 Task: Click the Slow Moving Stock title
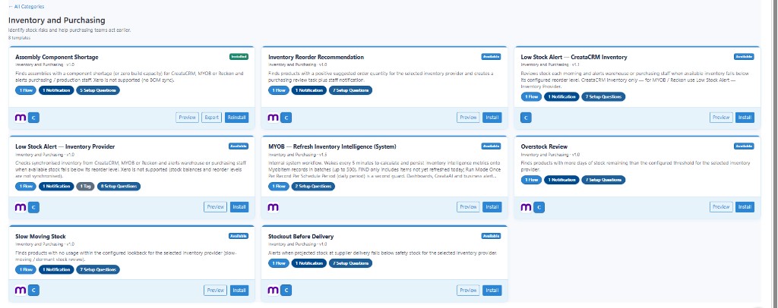click(40, 236)
